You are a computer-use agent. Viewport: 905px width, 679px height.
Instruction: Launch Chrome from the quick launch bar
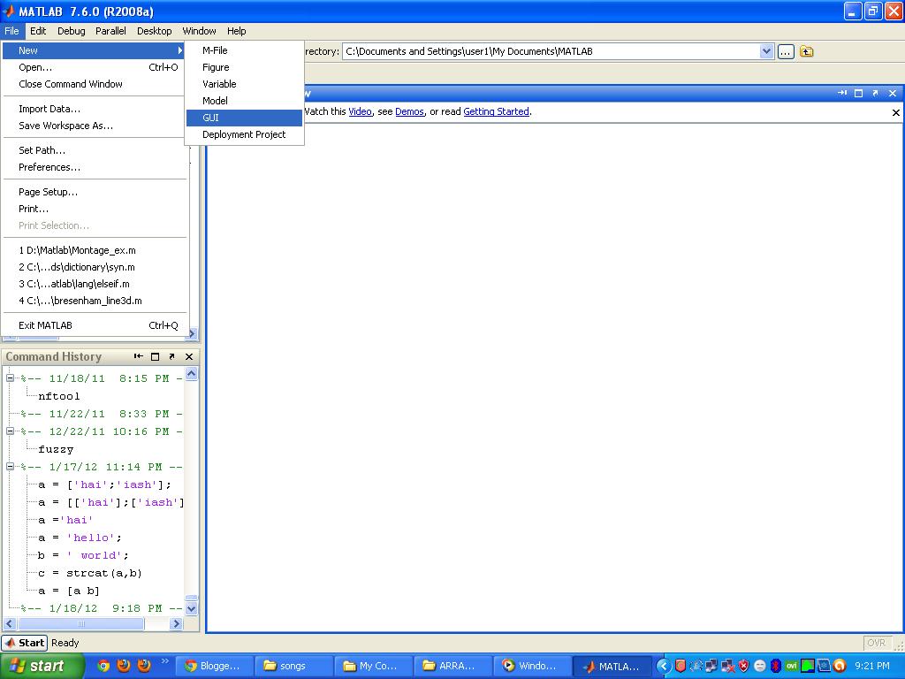tap(103, 666)
